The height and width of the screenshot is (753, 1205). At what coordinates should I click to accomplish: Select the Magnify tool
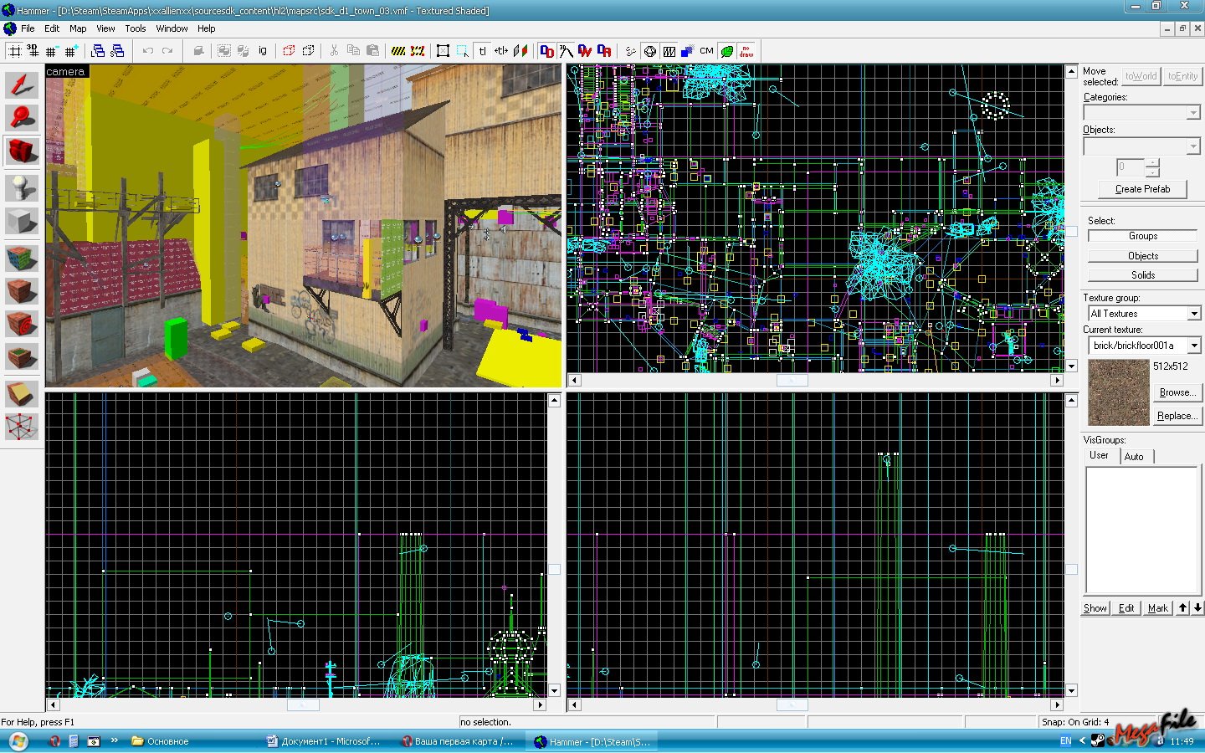click(x=22, y=118)
